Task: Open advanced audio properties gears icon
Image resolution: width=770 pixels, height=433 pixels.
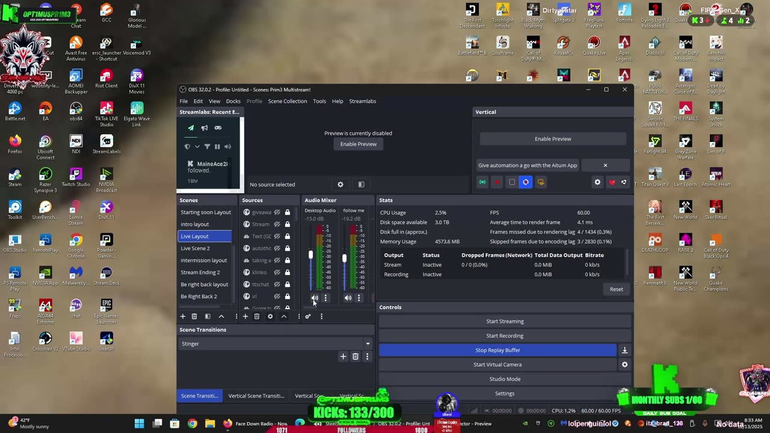Action: [x=307, y=316]
